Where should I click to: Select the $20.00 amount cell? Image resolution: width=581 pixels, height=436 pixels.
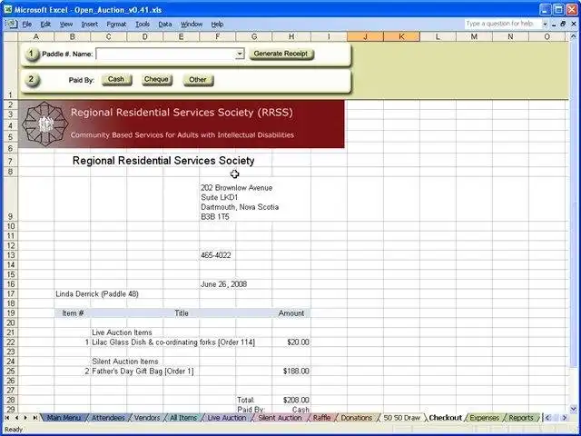291,342
